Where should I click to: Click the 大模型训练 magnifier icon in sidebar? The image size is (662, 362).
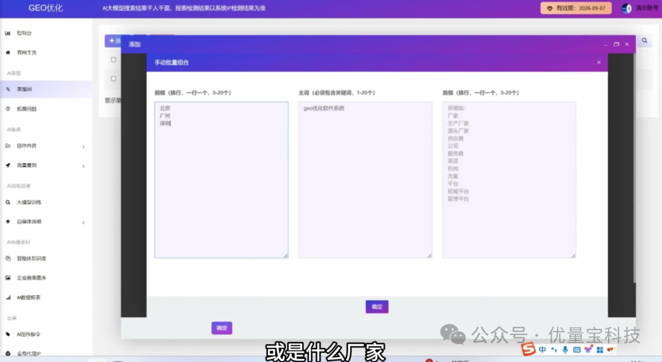pyautogui.click(x=8, y=202)
